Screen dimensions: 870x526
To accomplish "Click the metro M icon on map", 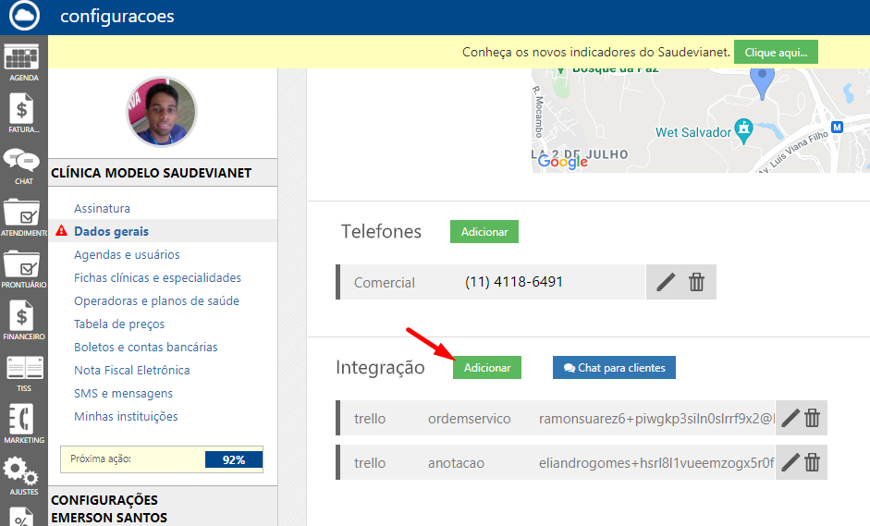I will [x=838, y=127].
